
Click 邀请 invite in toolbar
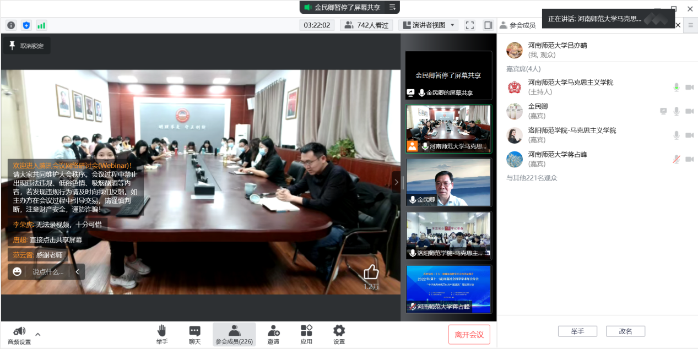click(x=273, y=334)
